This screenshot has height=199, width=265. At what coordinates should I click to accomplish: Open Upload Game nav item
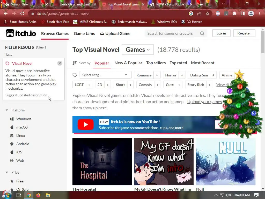click(x=115, y=33)
